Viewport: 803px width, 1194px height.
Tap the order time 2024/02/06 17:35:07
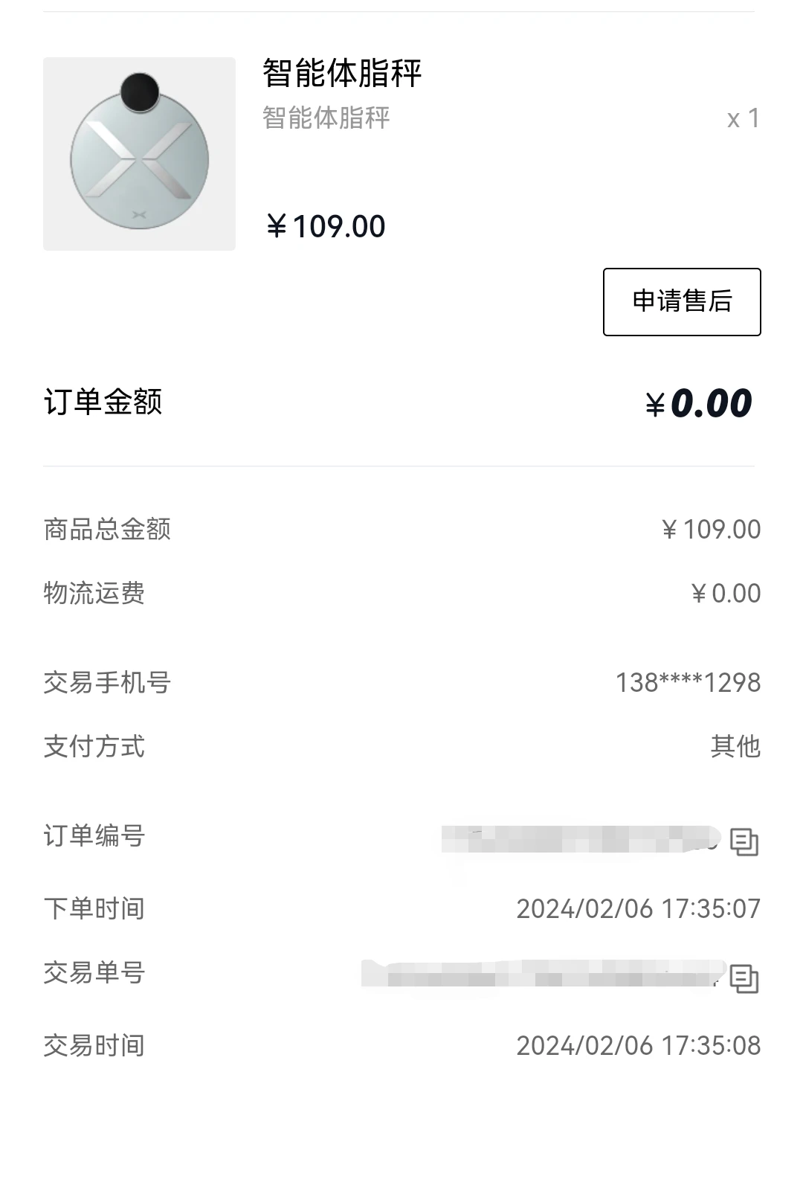coord(639,909)
